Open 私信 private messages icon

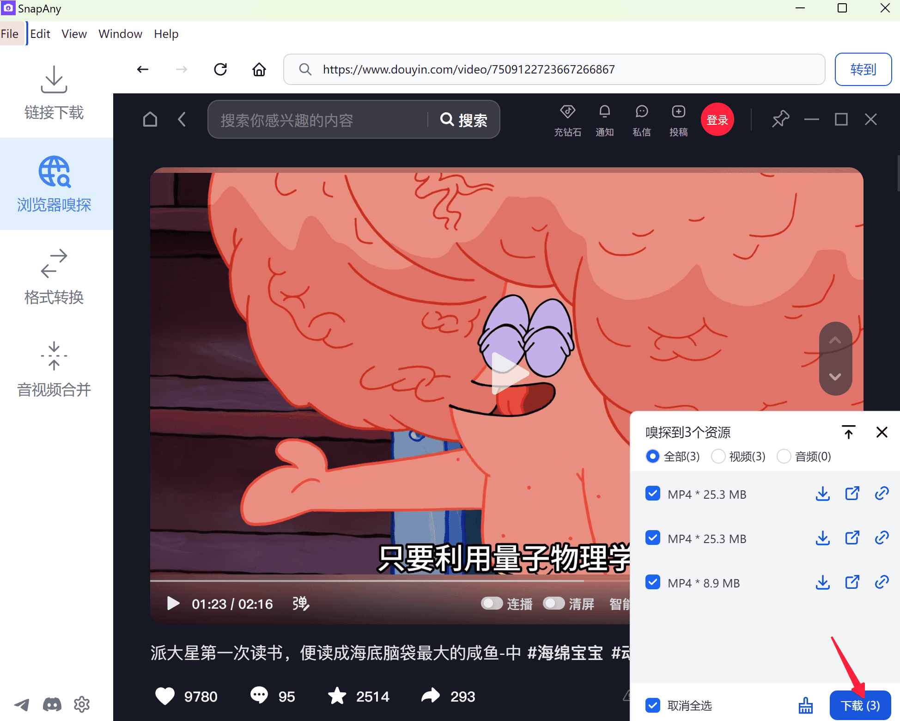pos(641,119)
